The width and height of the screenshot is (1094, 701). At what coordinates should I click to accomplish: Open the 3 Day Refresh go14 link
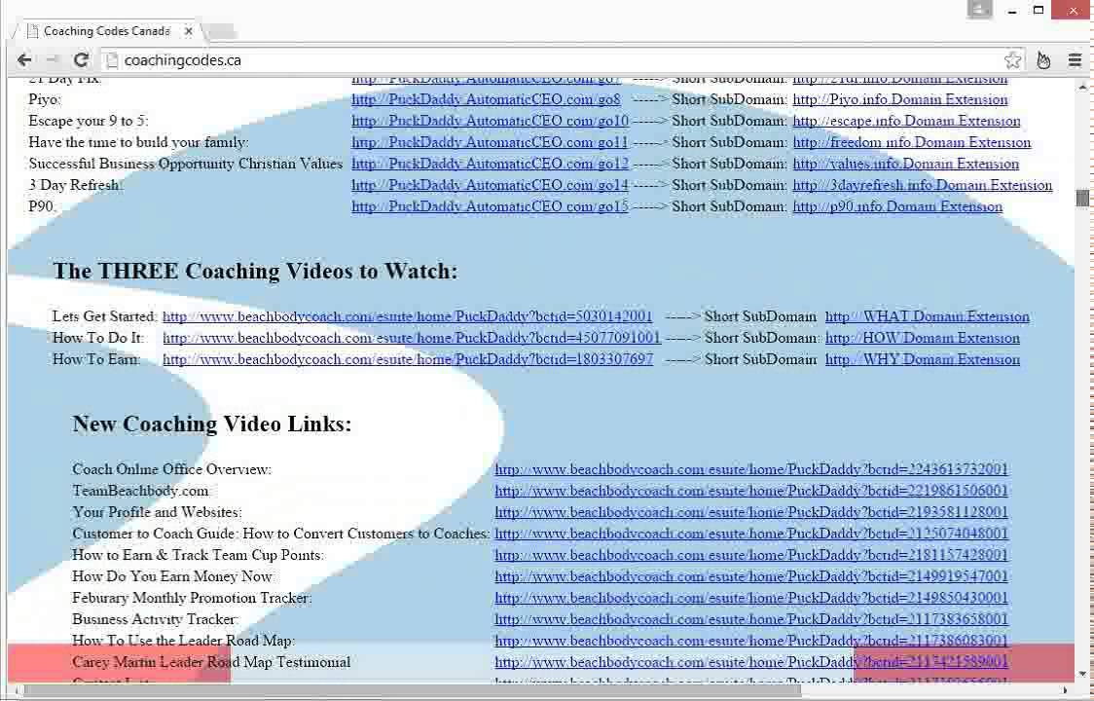490,185
